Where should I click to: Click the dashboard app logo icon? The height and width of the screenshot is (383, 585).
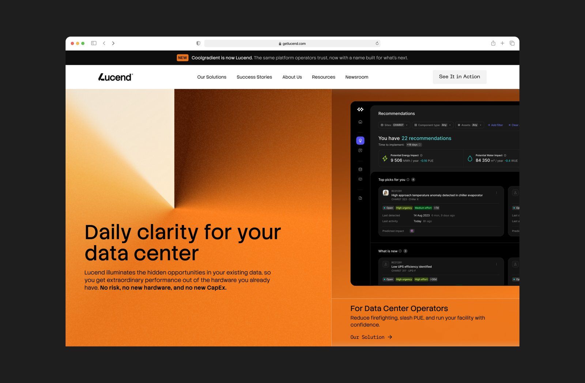coord(360,109)
